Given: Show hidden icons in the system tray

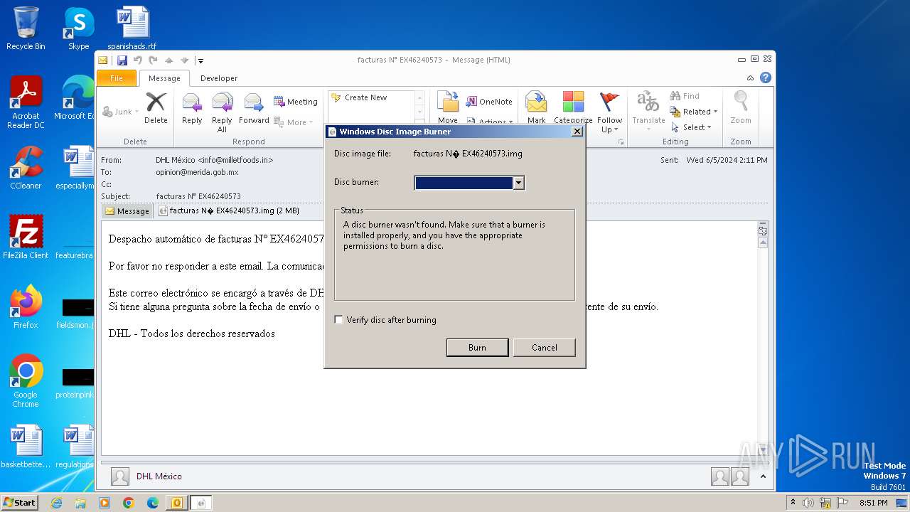Looking at the screenshot, I should (793, 503).
